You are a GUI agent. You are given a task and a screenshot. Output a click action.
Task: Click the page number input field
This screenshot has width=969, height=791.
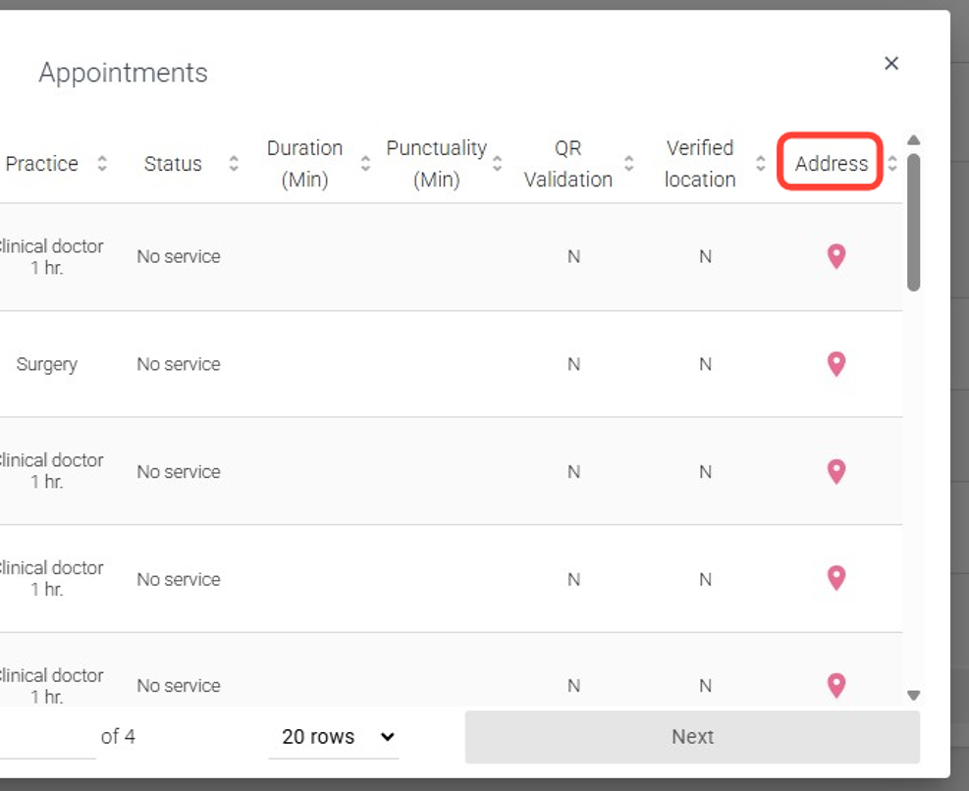pyautogui.click(x=49, y=737)
